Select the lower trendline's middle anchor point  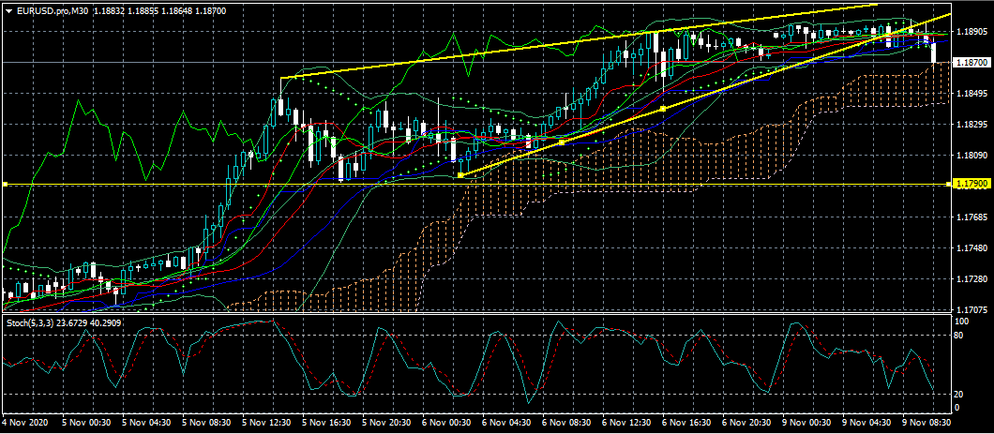click(x=562, y=142)
